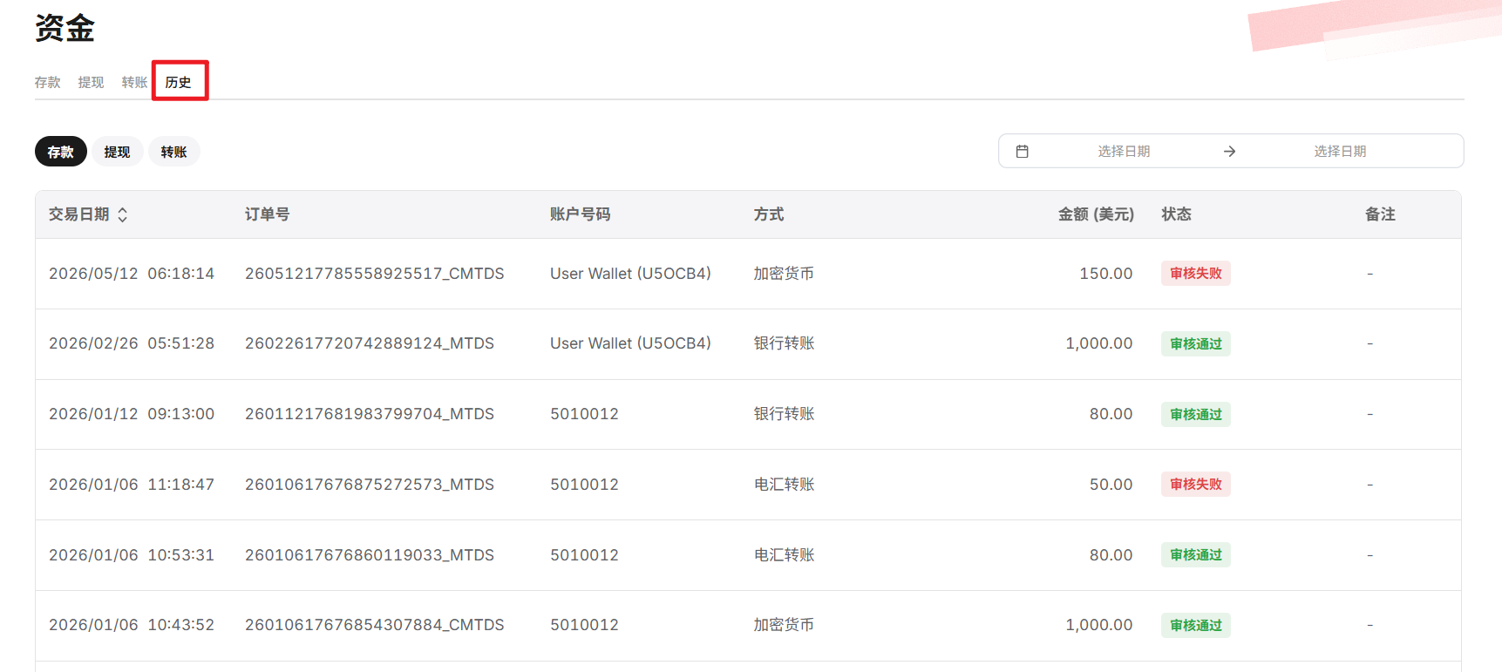Click date 2026/01/06 10:53:31
1502x672 pixels.
click(x=132, y=555)
